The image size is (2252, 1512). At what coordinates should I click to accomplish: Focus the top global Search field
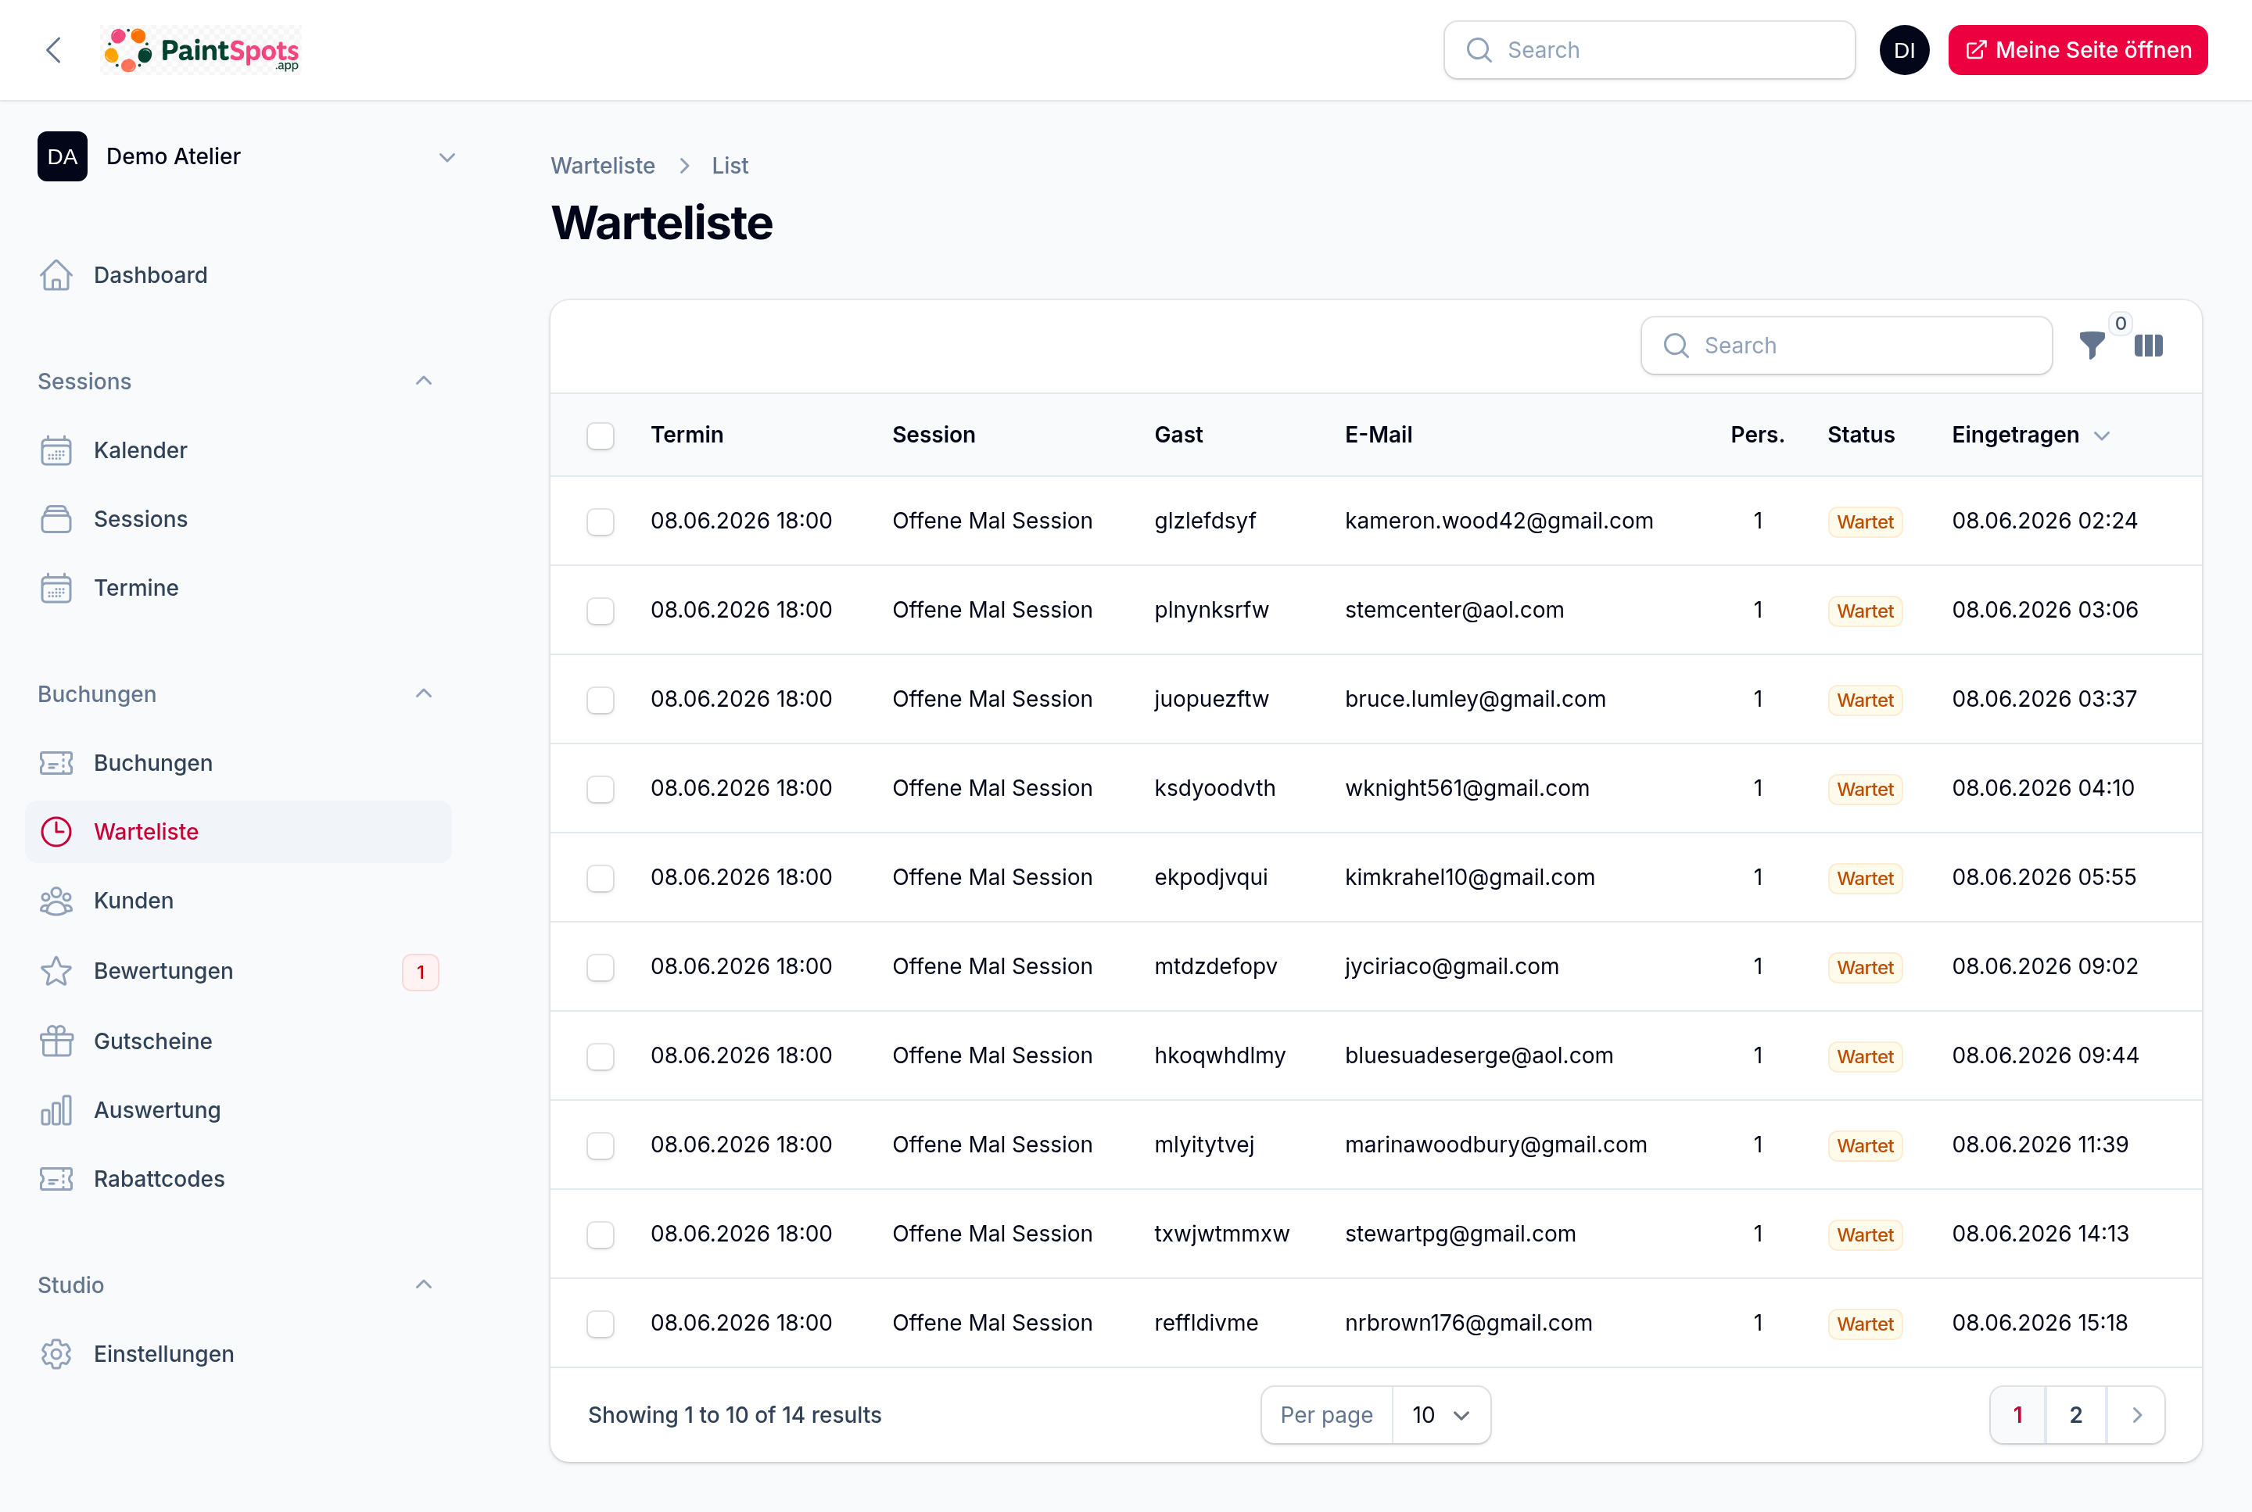pyautogui.click(x=1649, y=50)
